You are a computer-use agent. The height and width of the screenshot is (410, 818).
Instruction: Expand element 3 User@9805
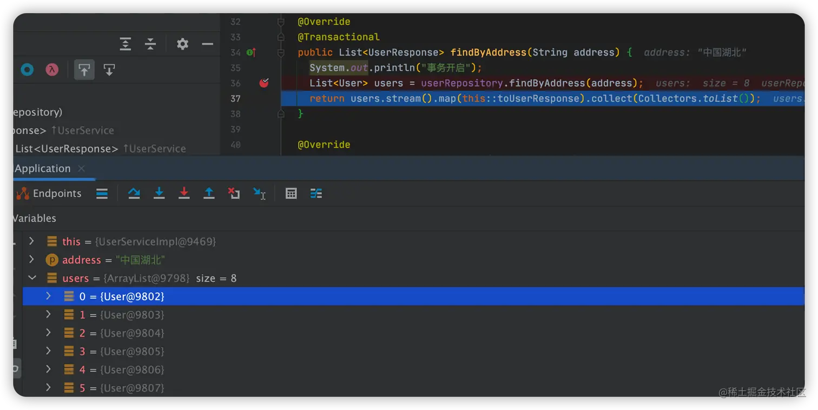[48, 351]
